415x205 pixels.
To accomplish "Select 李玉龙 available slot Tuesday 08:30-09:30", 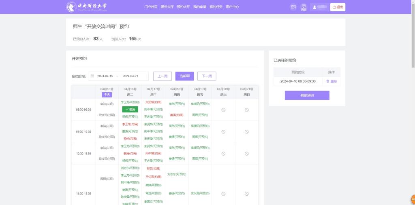I will pyautogui.click(x=130, y=102).
